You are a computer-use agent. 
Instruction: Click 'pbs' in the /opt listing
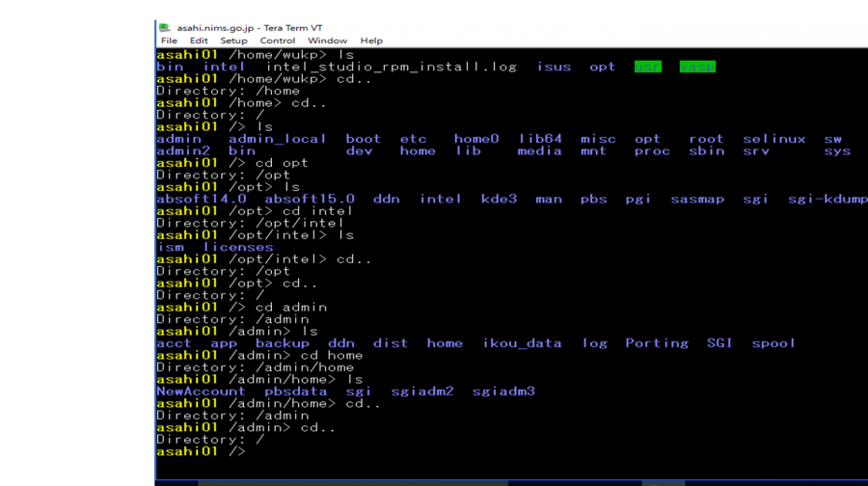click(593, 200)
